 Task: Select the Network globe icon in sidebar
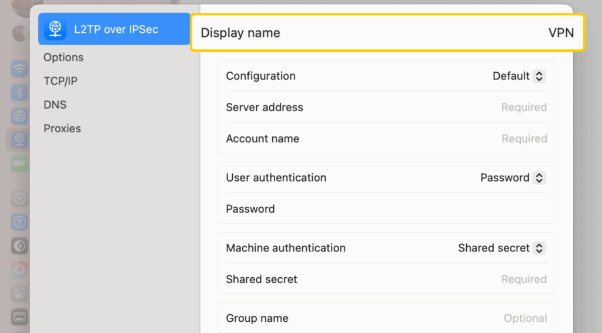click(20, 116)
